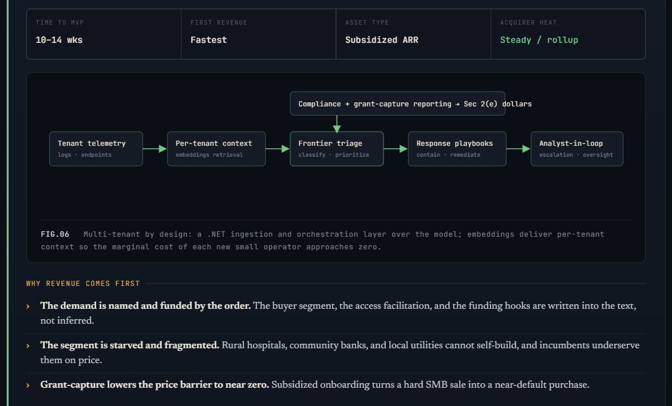Click arrow between Frontier triage and Response playbooks
The height and width of the screenshot is (406, 672).
click(x=396, y=149)
